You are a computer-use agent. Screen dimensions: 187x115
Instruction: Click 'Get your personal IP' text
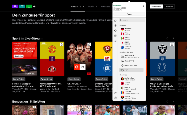point(132,57)
